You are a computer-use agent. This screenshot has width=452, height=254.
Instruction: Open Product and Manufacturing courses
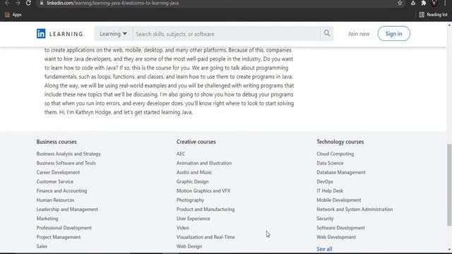point(206,210)
